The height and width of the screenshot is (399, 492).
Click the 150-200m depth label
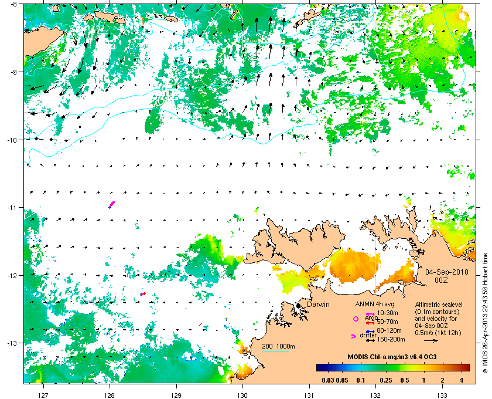click(x=391, y=339)
